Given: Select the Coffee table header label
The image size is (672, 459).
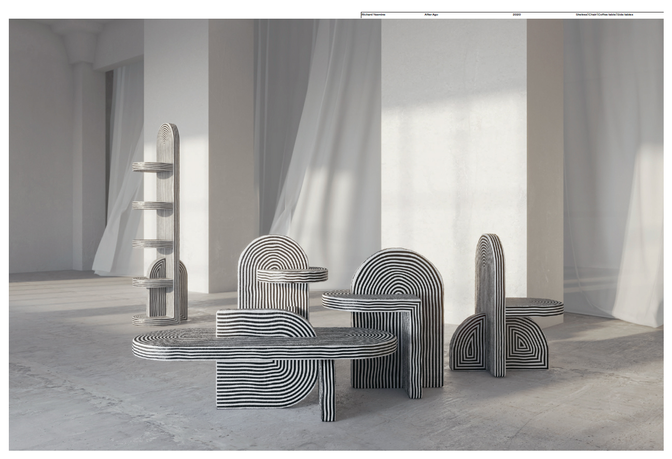Looking at the screenshot, I should click(x=607, y=15).
